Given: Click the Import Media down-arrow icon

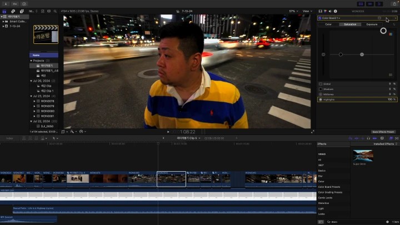Looking at the screenshot, I should [x=6, y=4].
